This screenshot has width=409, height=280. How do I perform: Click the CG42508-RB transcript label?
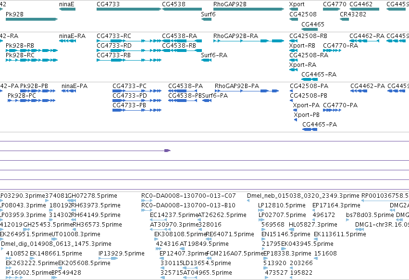[x=308, y=36]
